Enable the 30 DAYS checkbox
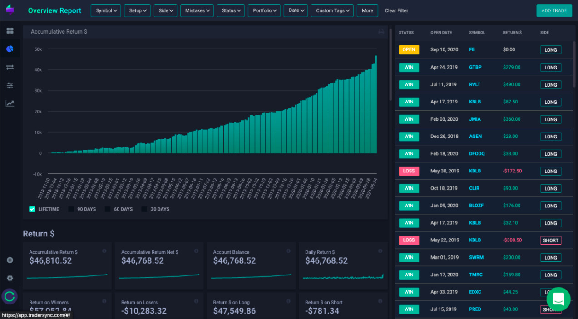Screen dimensions: 578x319 click(144, 209)
